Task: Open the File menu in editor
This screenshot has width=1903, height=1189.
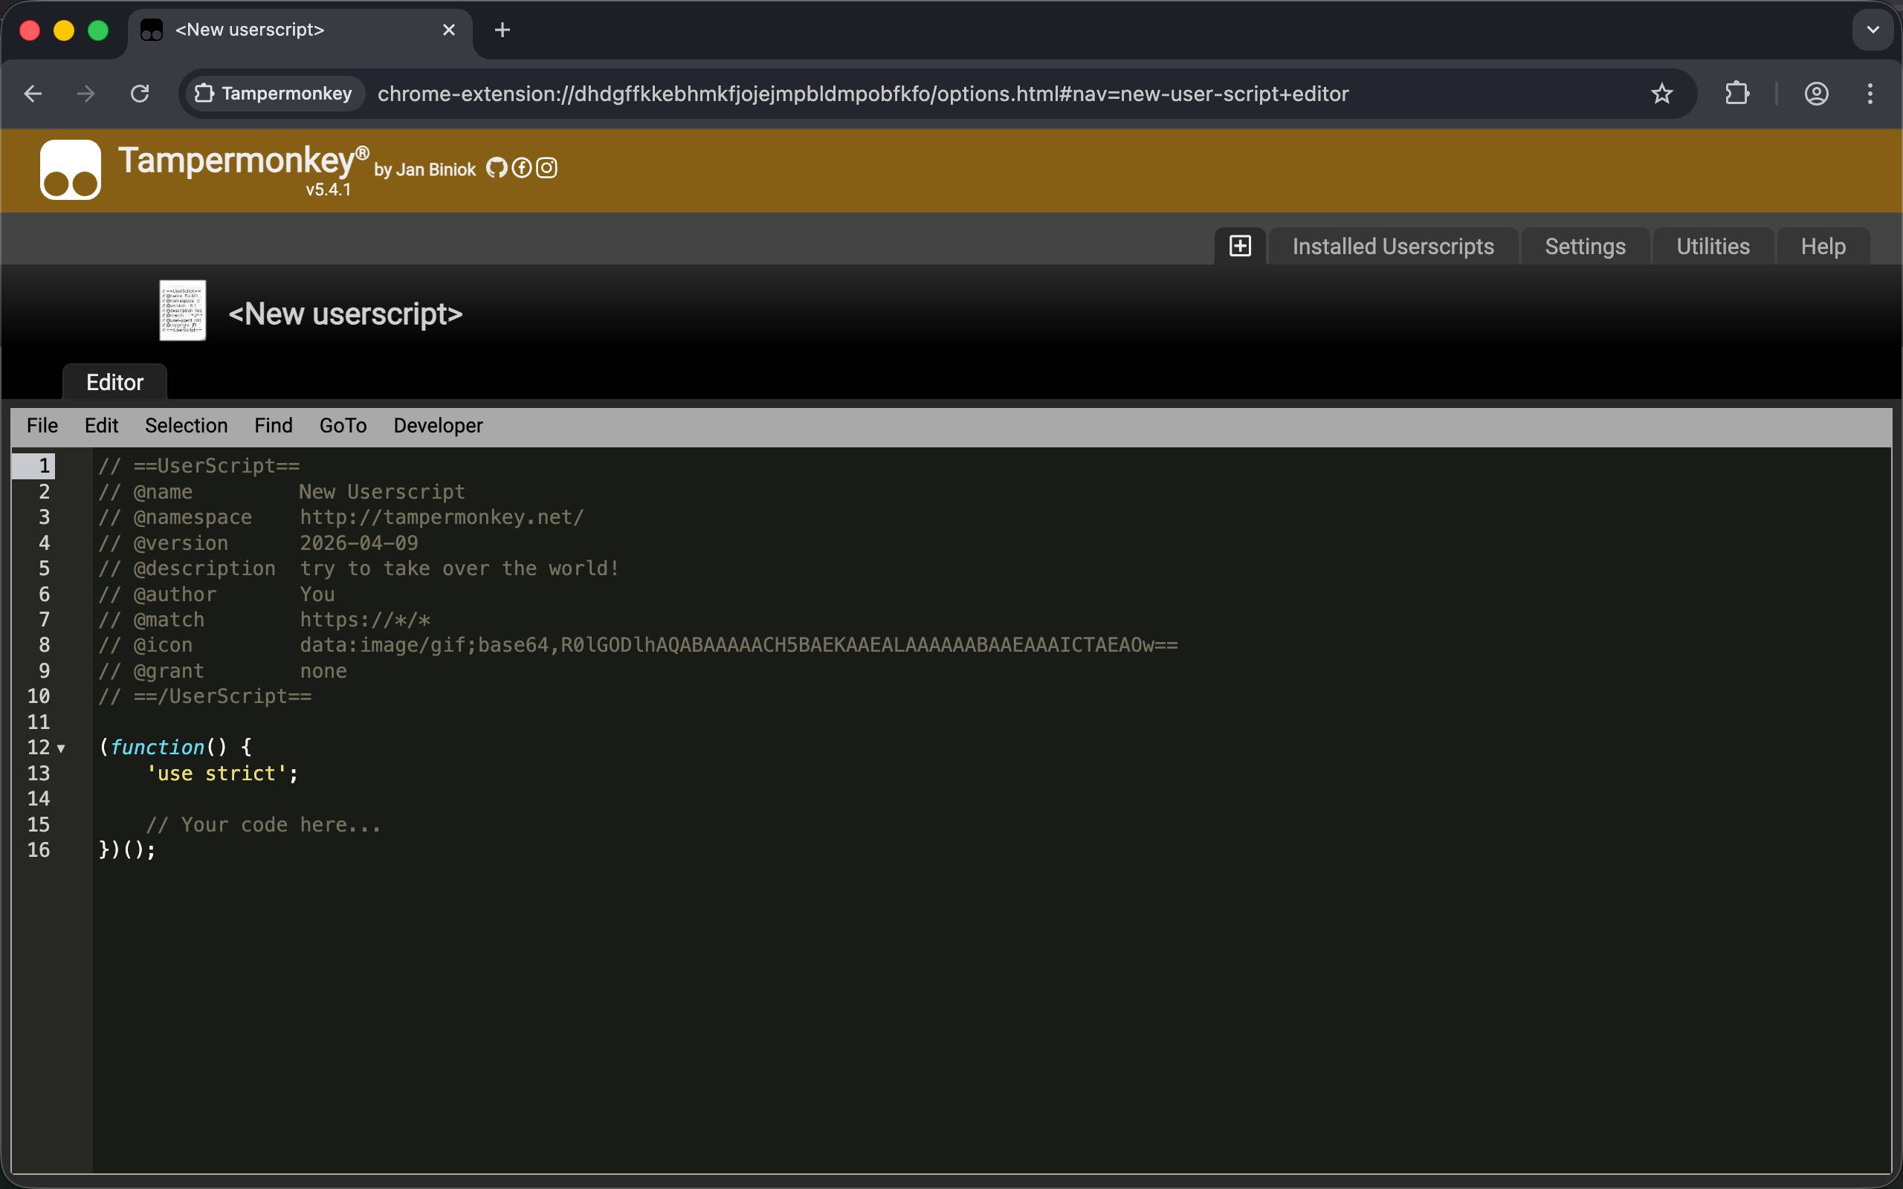Action: pyautogui.click(x=42, y=425)
